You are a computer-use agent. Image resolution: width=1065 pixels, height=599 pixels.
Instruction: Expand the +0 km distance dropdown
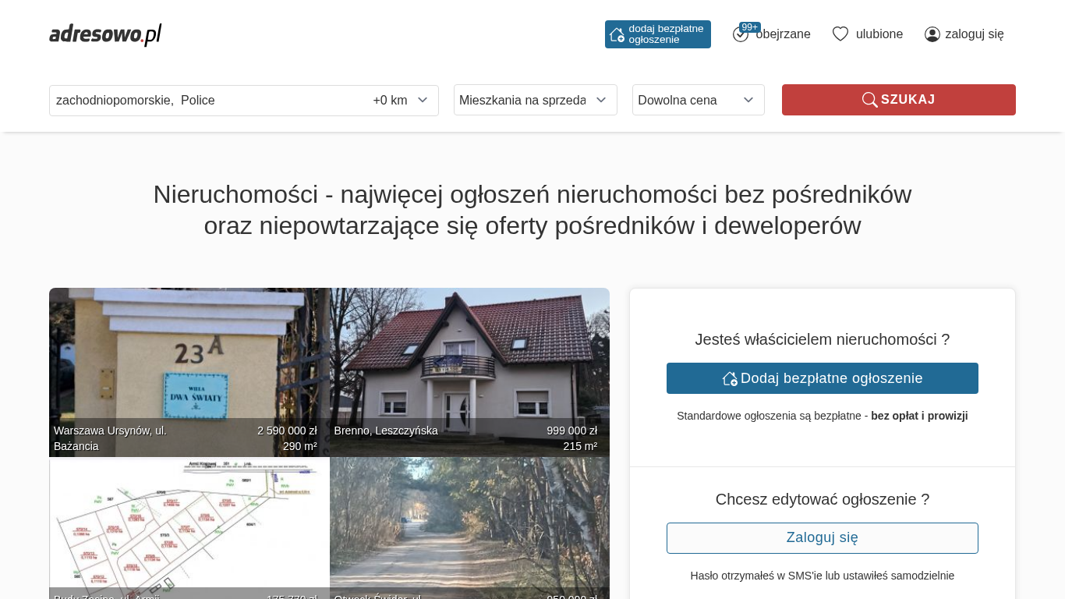401,100
